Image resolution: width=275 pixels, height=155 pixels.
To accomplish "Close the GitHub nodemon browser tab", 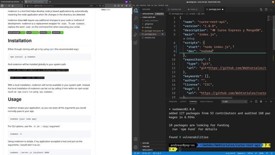I will click(x=46, y=2).
